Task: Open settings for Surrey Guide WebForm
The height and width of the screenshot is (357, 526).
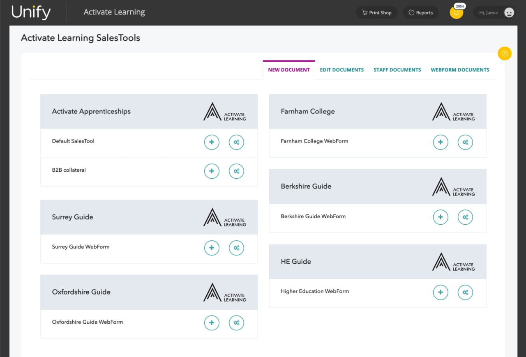Action: [x=236, y=248]
